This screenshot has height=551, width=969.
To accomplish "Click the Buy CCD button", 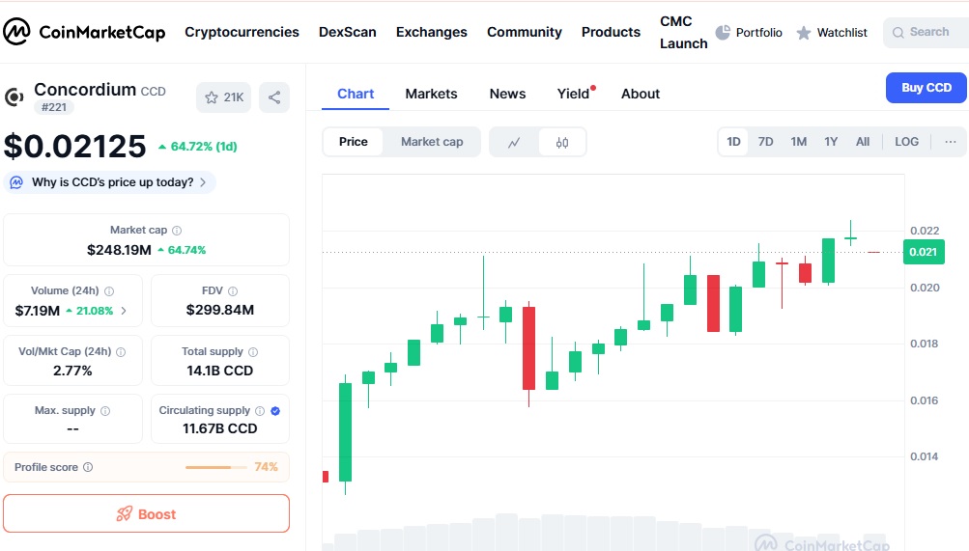I will [x=926, y=88].
